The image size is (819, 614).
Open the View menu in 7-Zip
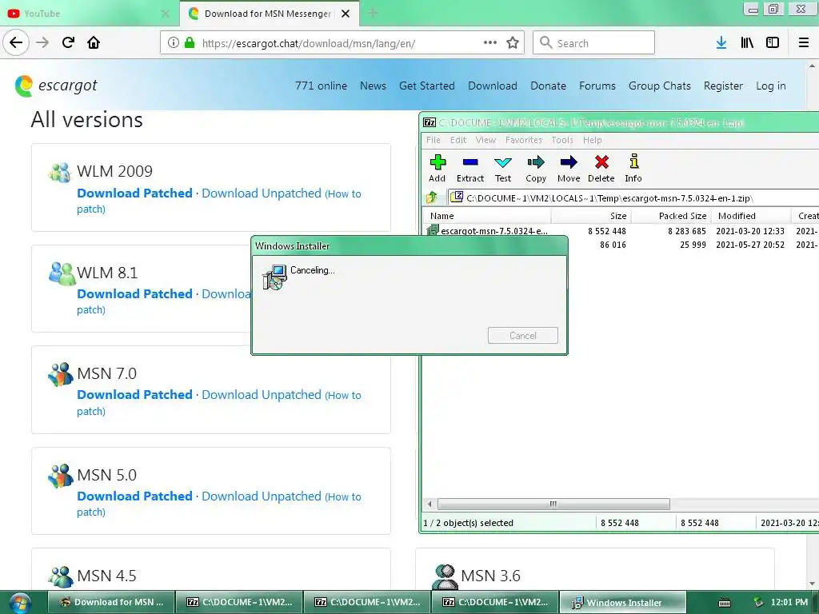(485, 140)
